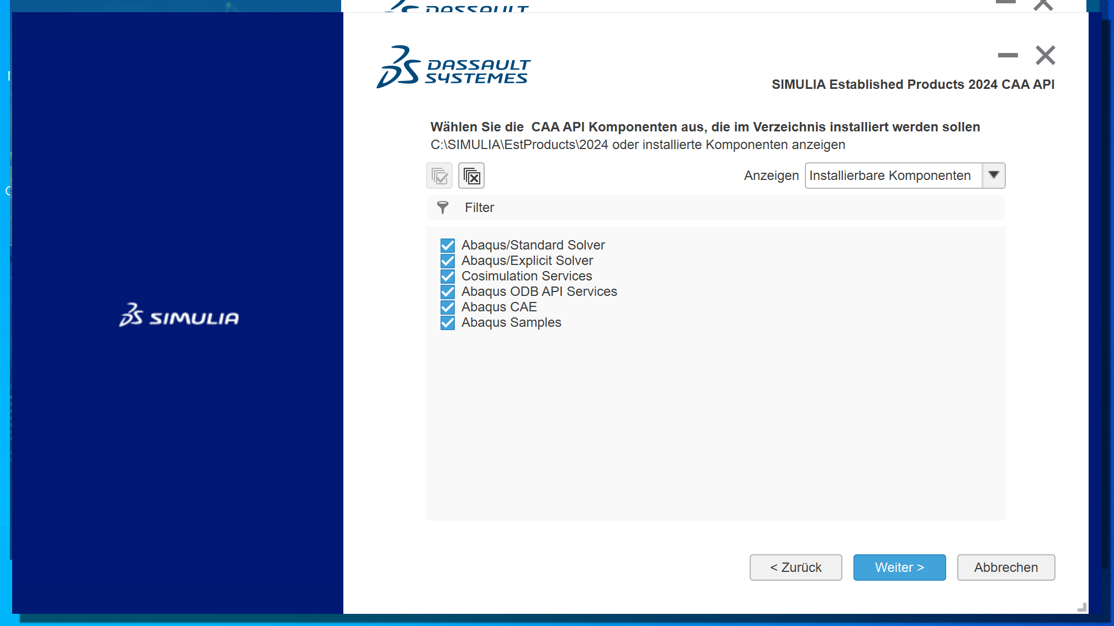Viewport: 1114px width, 626px height.
Task: Click the filter funnel icon
Action: 443,208
